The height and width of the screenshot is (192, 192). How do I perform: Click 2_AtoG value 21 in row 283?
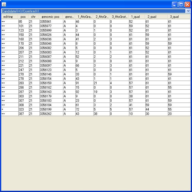[x=102, y=83]
